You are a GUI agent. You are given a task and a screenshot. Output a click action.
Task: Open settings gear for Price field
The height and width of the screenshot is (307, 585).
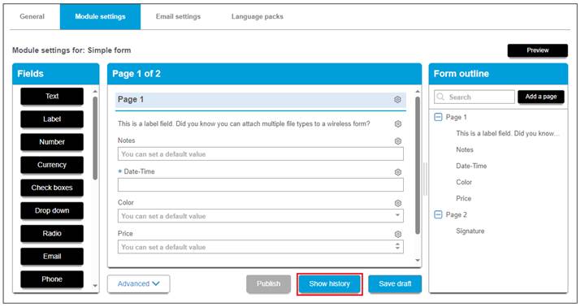click(x=398, y=234)
